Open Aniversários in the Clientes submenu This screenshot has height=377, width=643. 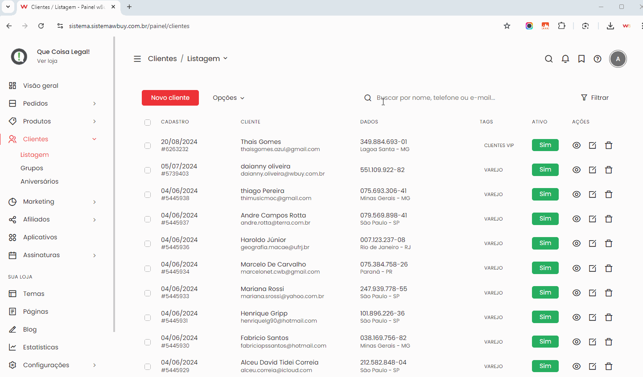39,181
